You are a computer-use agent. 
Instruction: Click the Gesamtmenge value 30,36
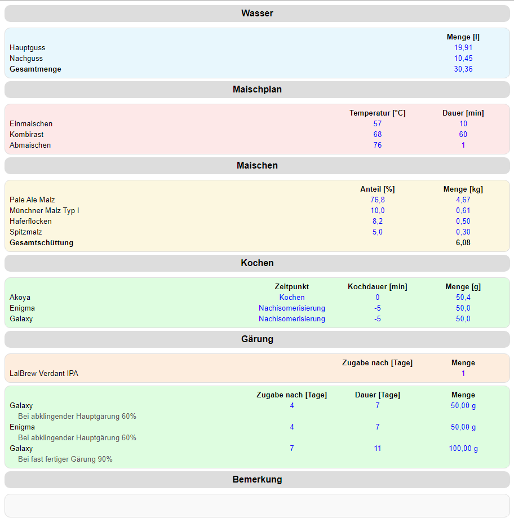click(463, 69)
